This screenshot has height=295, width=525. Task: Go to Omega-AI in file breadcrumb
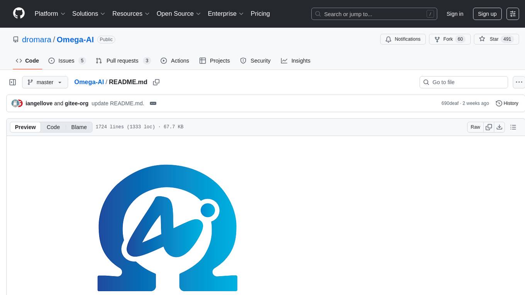(x=89, y=82)
